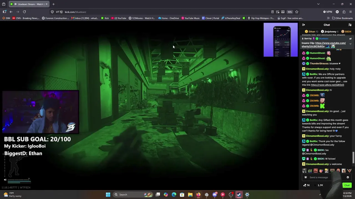Open the Hip Hop Mixtapes bookmark
The image size is (355, 199).
pyautogui.click(x=260, y=18)
